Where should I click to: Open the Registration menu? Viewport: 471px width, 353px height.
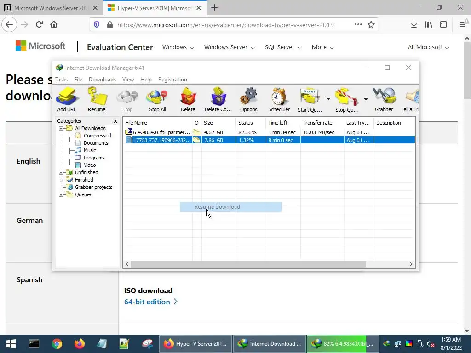[173, 80]
